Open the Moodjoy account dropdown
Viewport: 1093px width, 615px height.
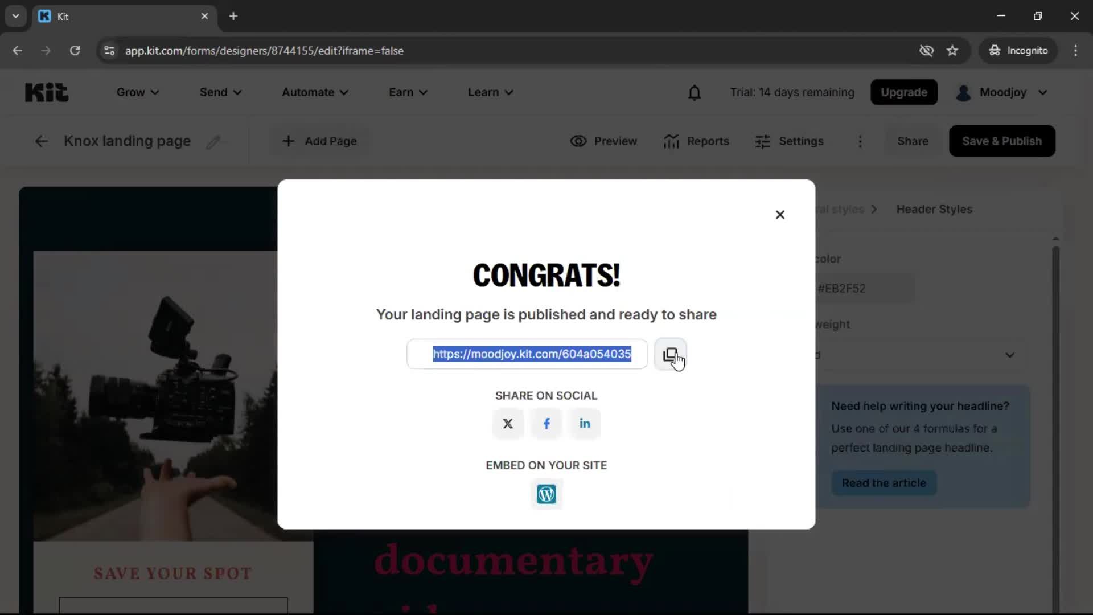pyautogui.click(x=1002, y=92)
